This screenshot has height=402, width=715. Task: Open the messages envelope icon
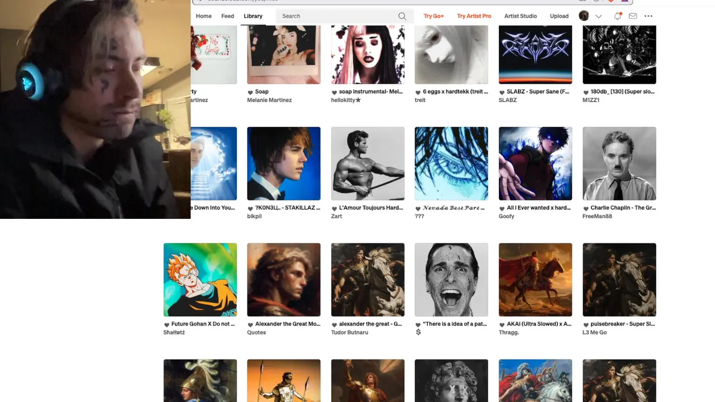[x=633, y=16]
